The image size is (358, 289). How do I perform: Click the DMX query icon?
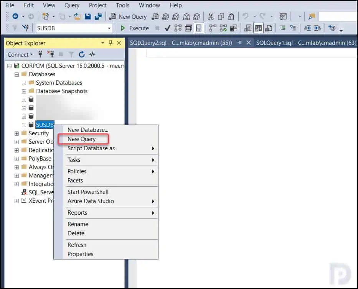pyautogui.click(x=176, y=16)
